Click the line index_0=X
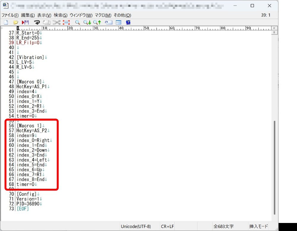297x231 pixels. (28, 97)
